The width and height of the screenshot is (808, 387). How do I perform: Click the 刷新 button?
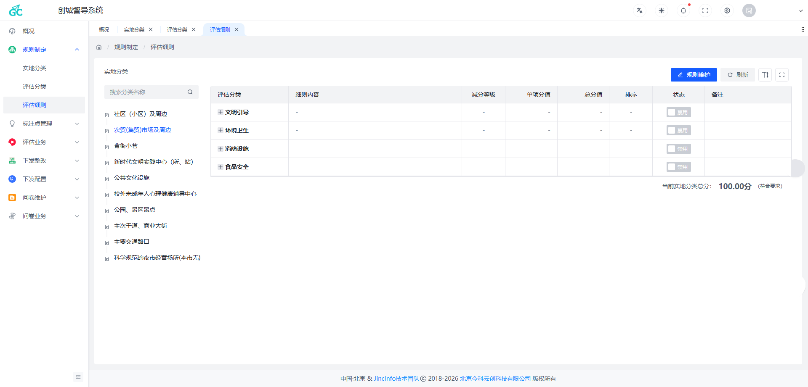click(x=737, y=75)
